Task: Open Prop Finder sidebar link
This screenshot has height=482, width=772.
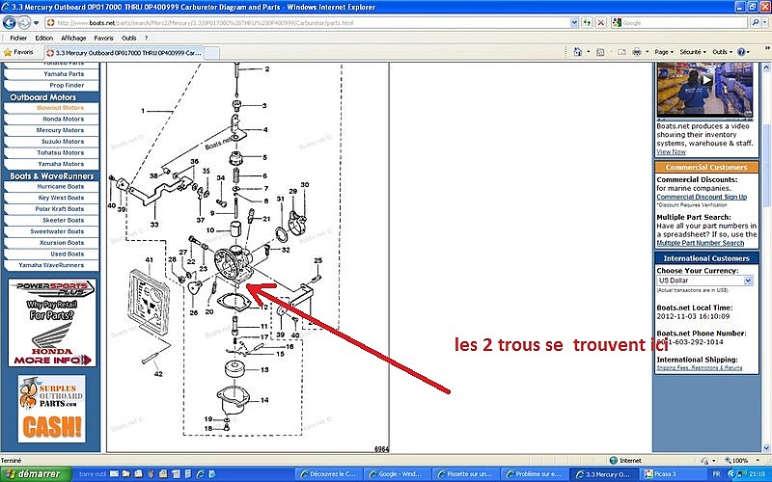Action: tap(67, 85)
